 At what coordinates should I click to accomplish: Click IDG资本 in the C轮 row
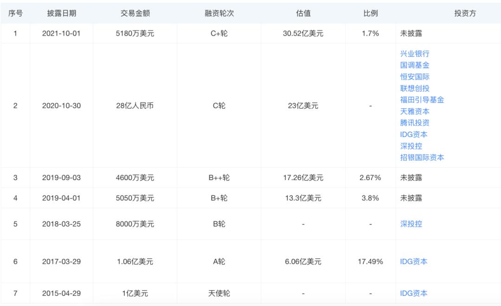point(414,135)
